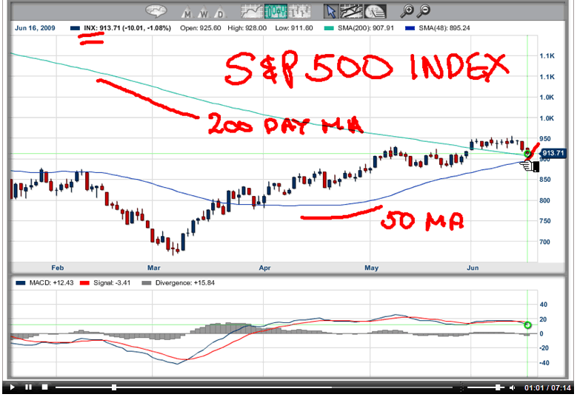The image size is (577, 397).
Task: Mute audio with the speaker icon
Action: [x=513, y=387]
